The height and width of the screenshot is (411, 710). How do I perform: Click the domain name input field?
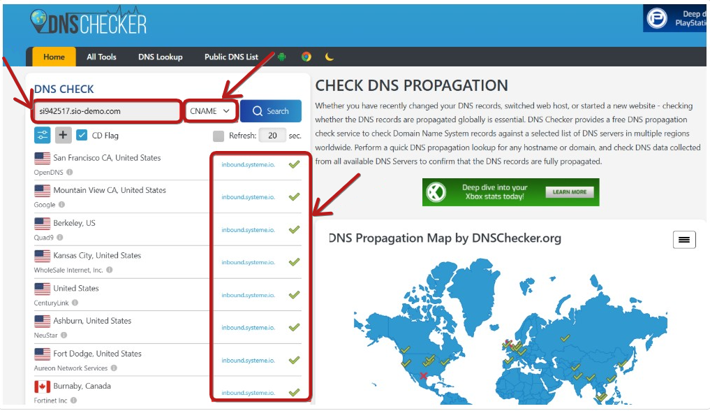(x=108, y=111)
